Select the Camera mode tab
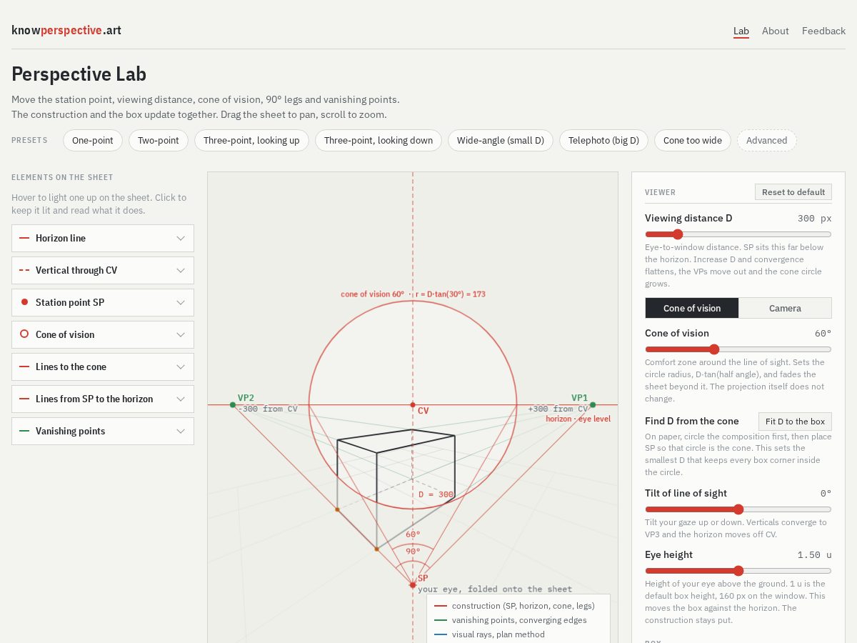This screenshot has width=857, height=643. pyautogui.click(x=785, y=308)
